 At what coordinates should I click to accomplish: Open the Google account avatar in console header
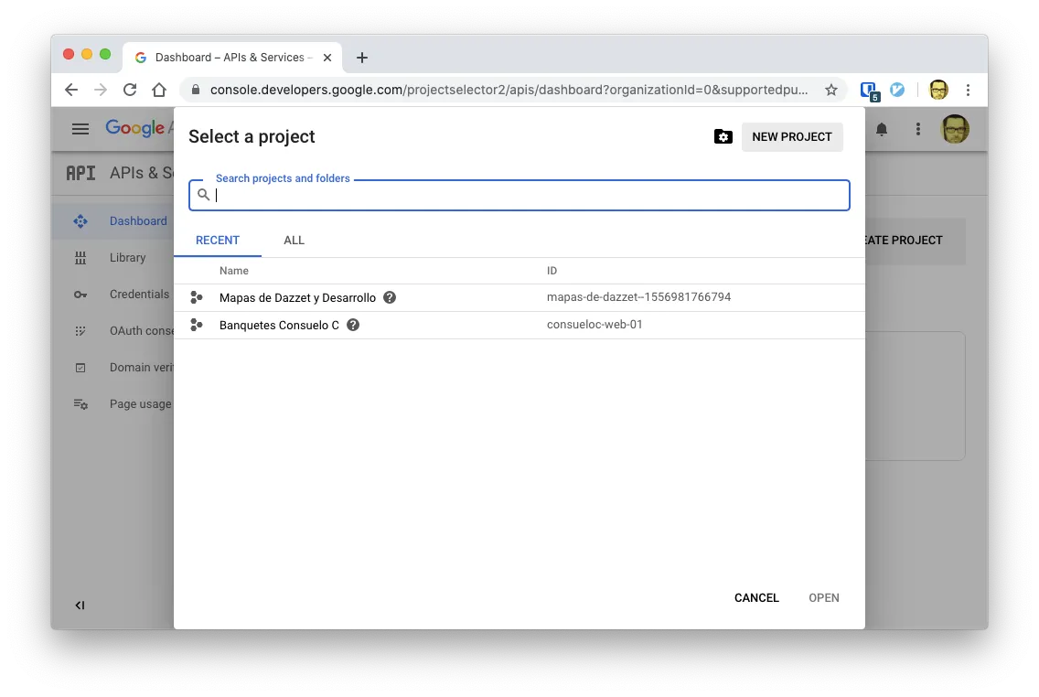pos(955,129)
